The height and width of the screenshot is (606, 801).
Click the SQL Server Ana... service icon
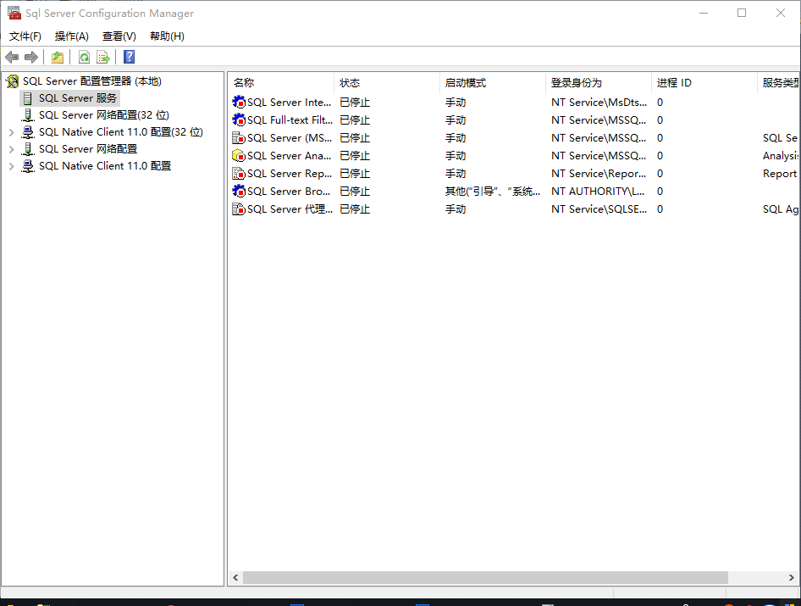click(239, 155)
